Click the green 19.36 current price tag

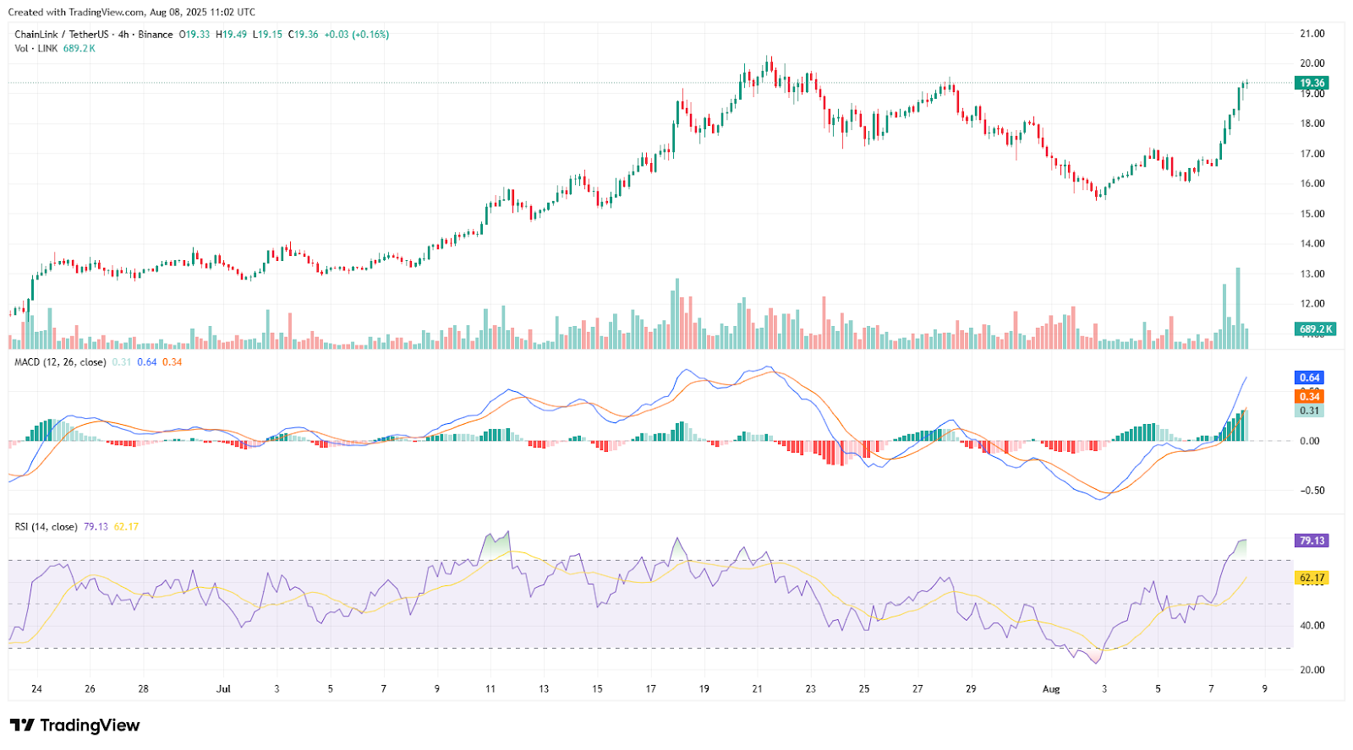pyautogui.click(x=1312, y=83)
